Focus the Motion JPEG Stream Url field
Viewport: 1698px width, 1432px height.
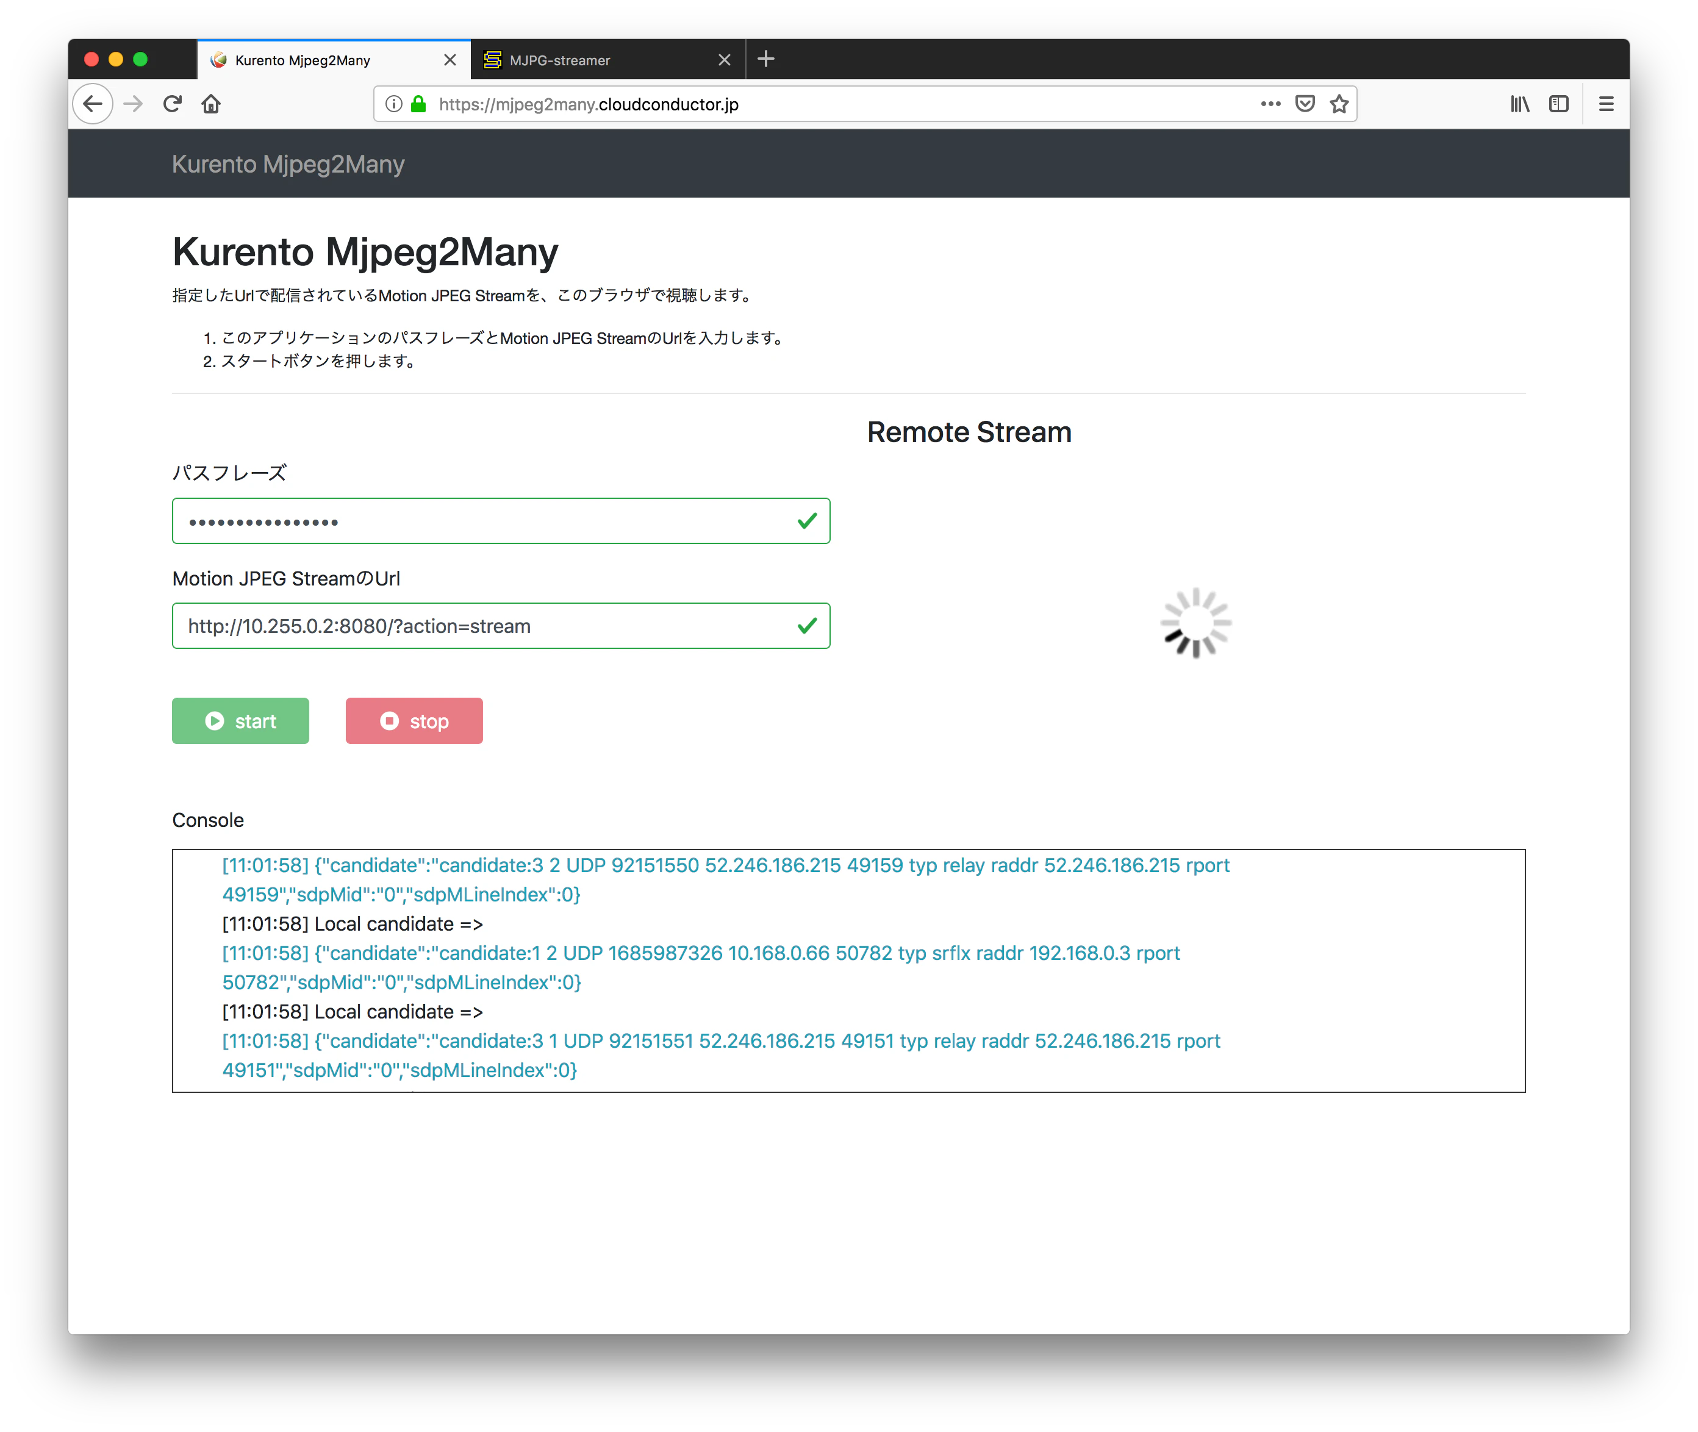click(501, 626)
